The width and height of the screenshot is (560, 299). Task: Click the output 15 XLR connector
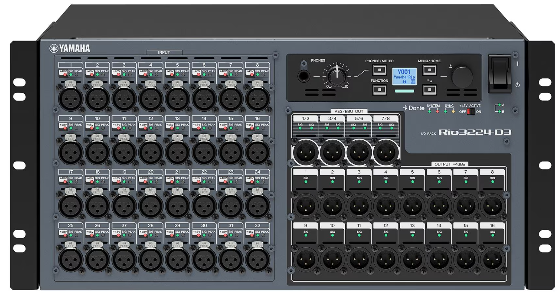466,259
